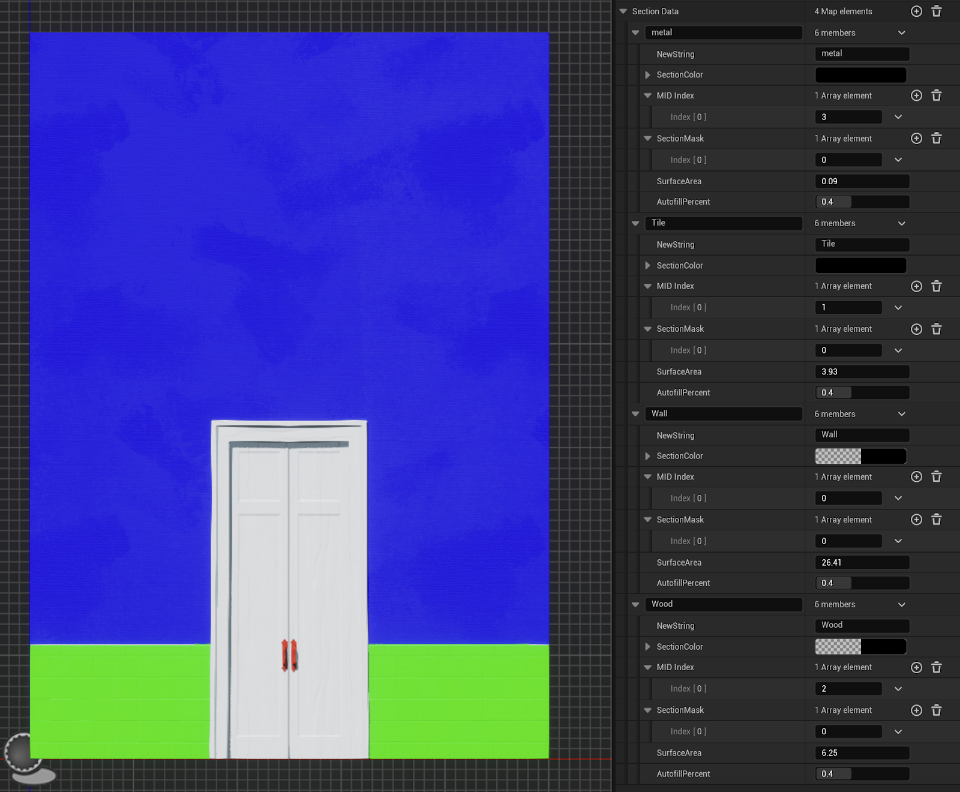
Task: Adjust the Tile AutofillPercent slider
Action: pos(862,392)
